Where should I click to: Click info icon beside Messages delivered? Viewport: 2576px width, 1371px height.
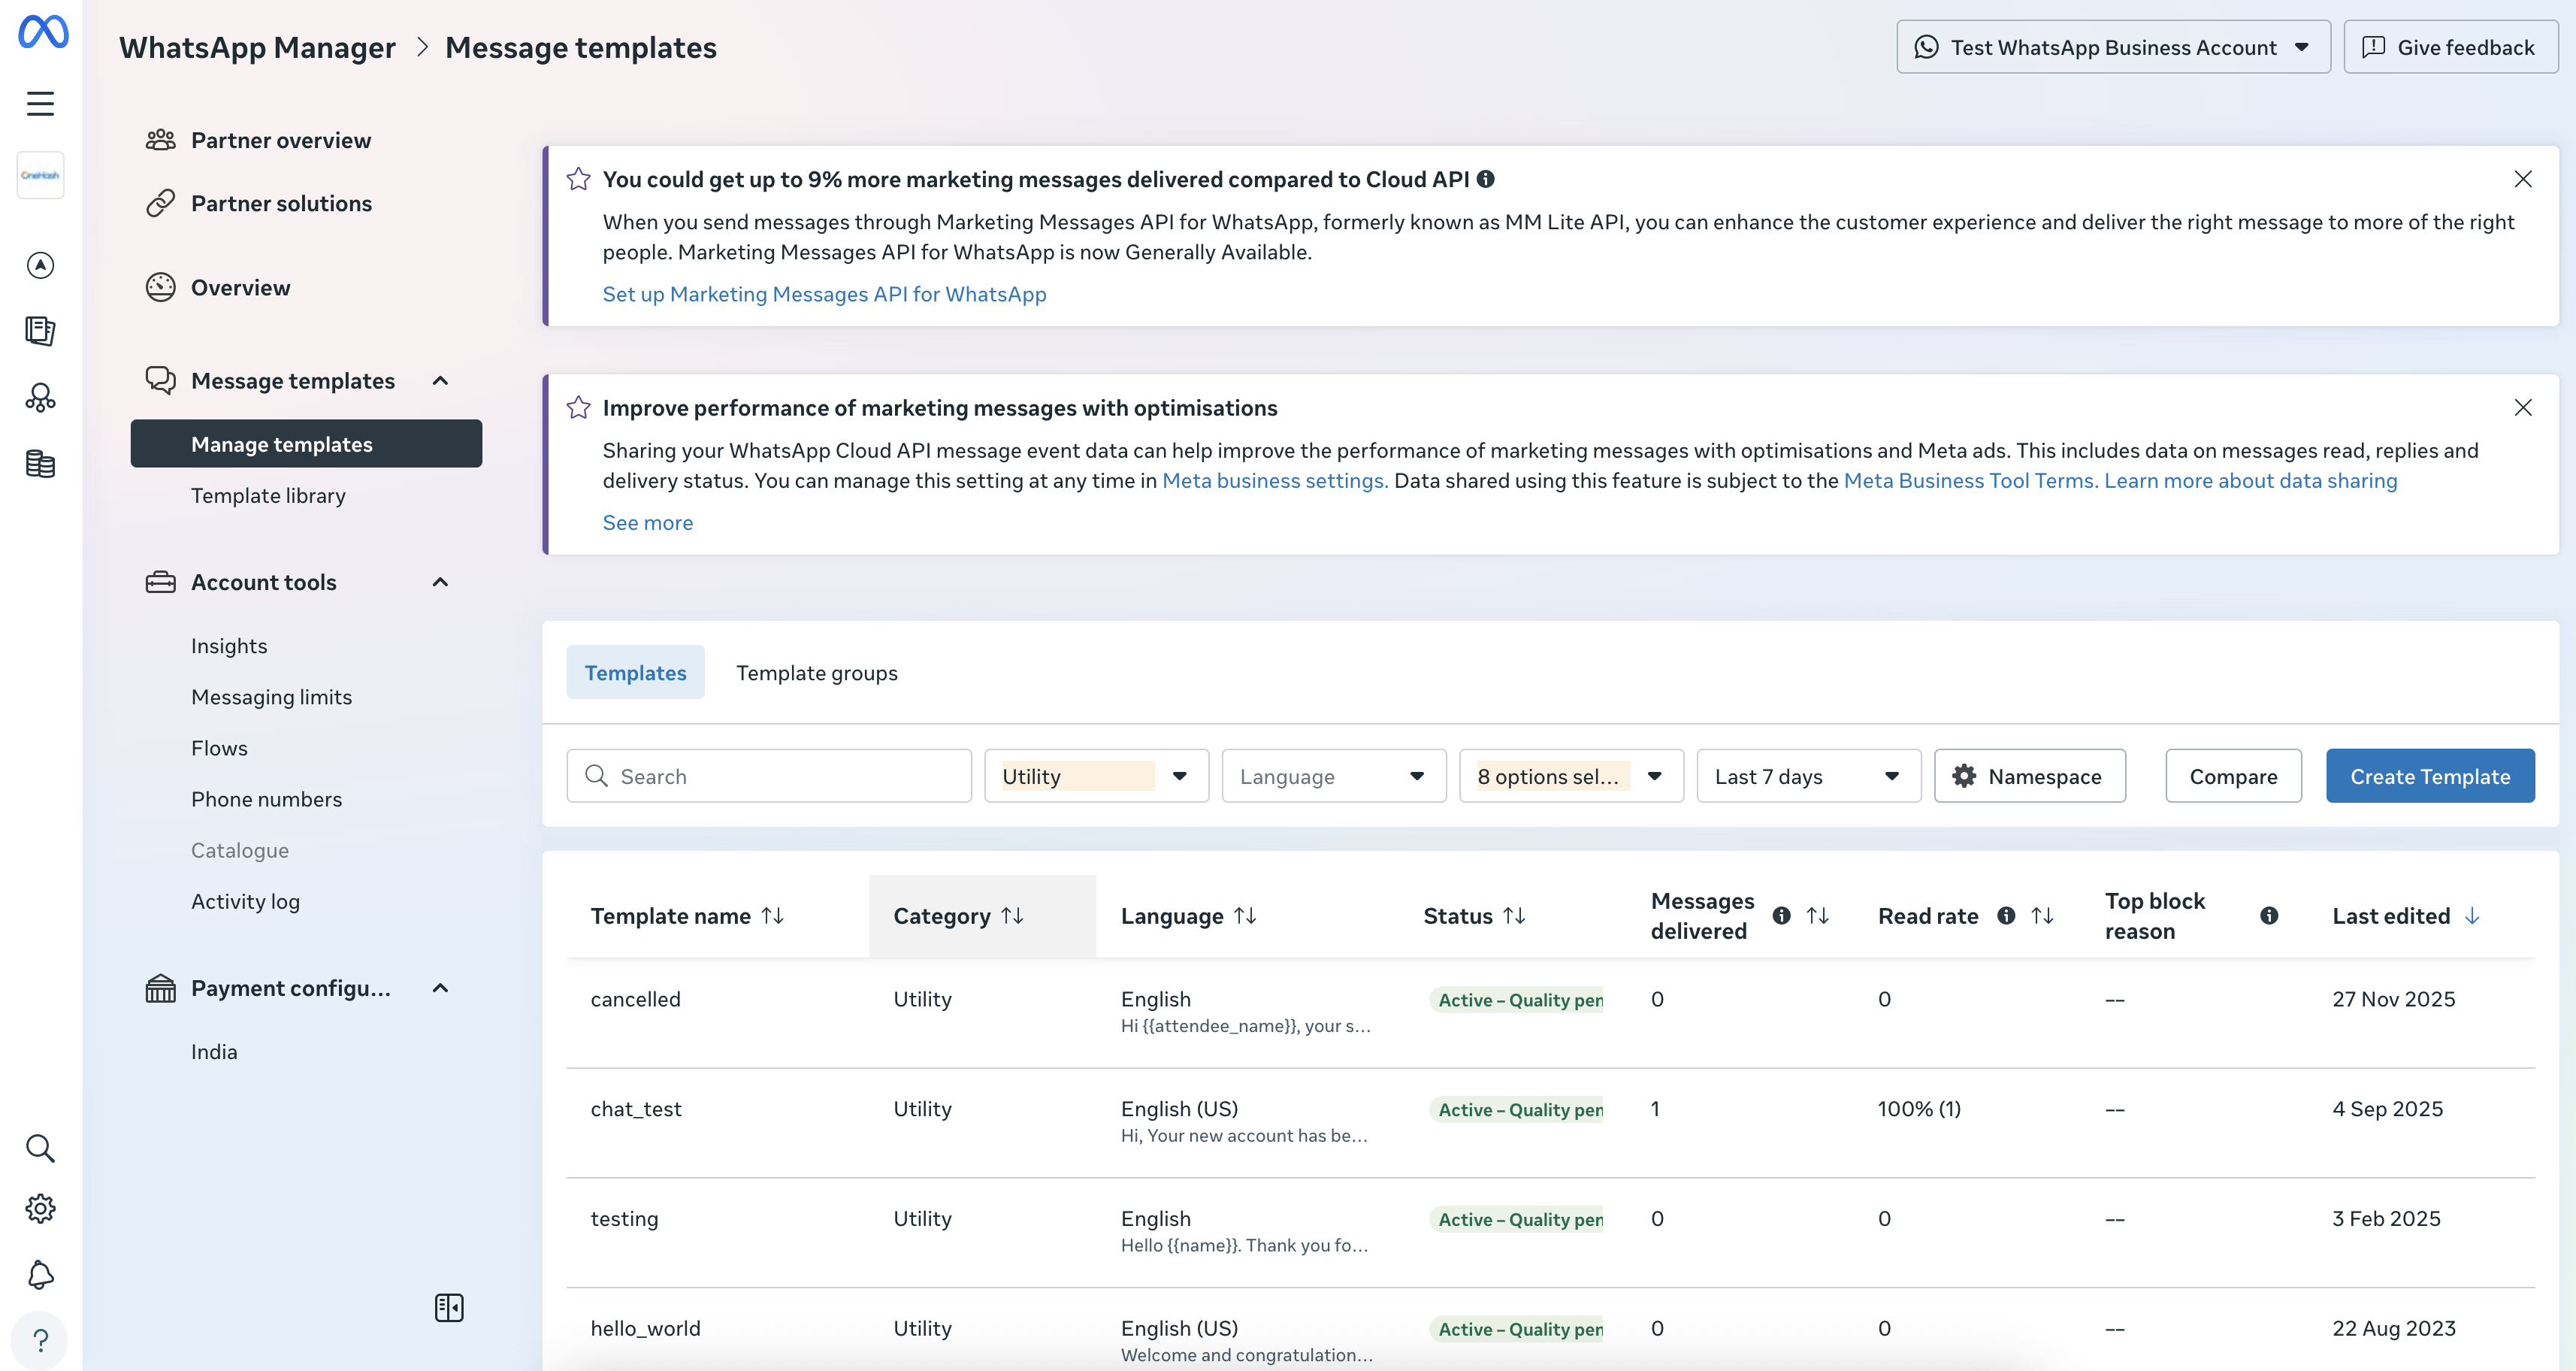pyautogui.click(x=1781, y=915)
